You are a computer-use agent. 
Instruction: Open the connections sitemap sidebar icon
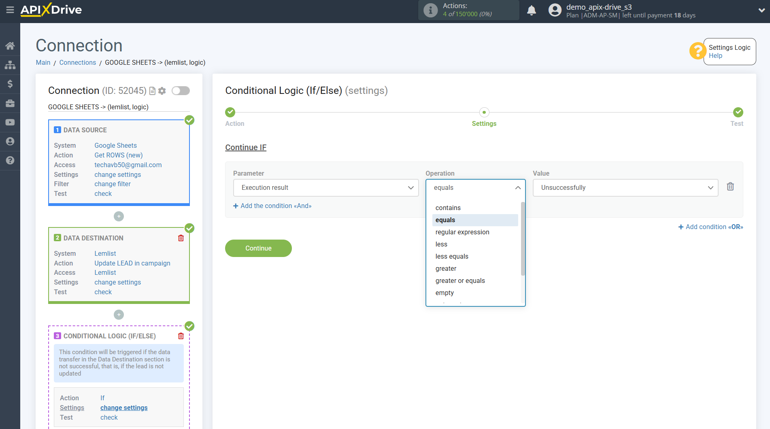click(x=10, y=65)
